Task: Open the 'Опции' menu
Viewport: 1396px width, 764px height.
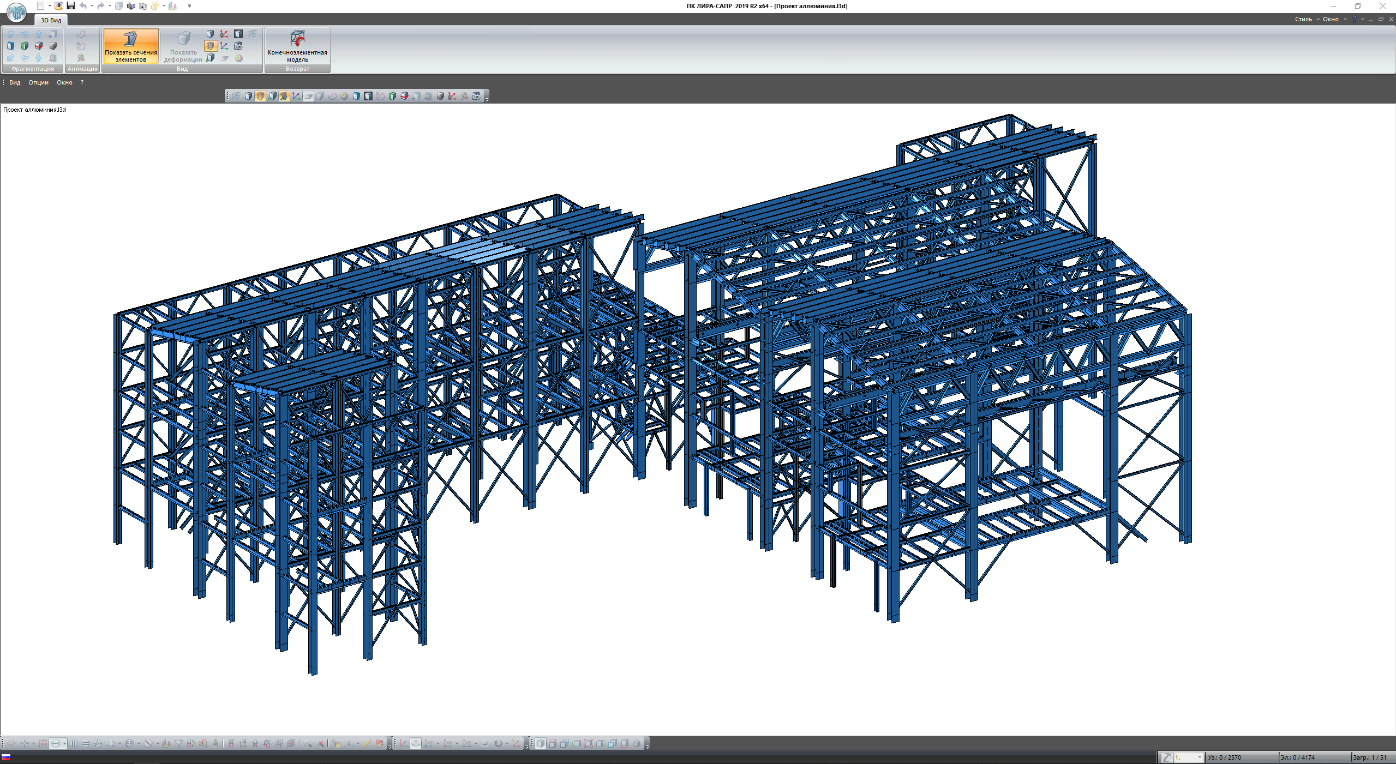Action: pos(38,82)
